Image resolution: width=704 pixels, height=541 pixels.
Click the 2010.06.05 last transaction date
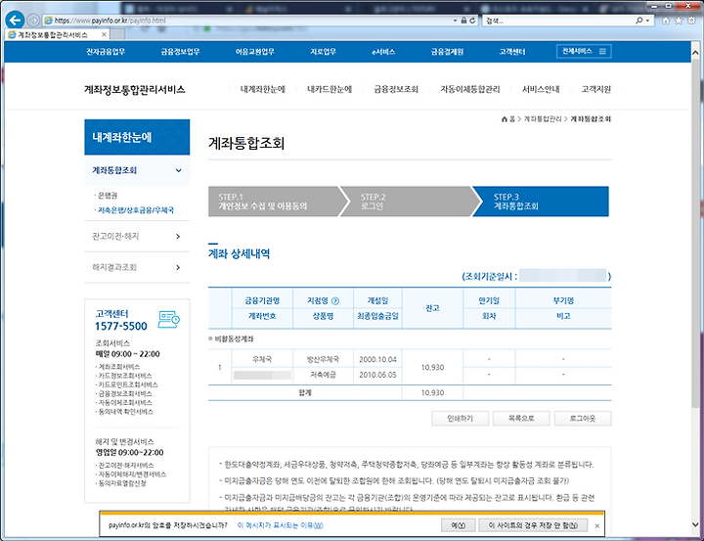point(377,375)
